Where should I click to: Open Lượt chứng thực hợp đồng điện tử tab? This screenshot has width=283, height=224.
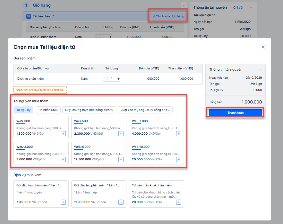(89, 110)
